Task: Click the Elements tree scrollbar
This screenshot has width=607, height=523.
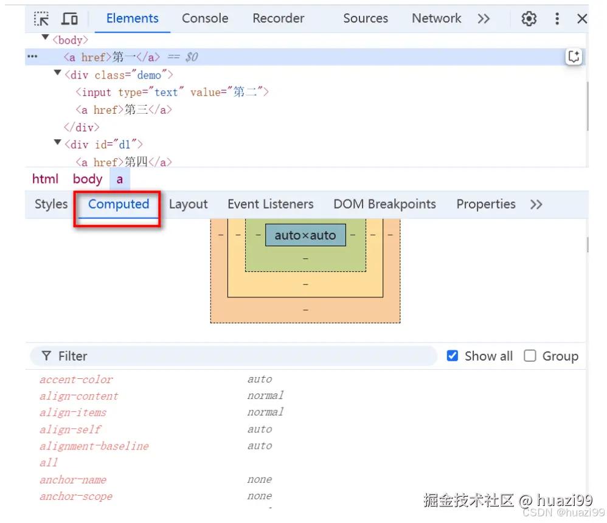Action: [588, 106]
